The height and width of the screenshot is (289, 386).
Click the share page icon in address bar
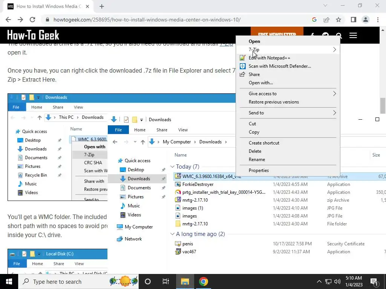[x=326, y=20]
